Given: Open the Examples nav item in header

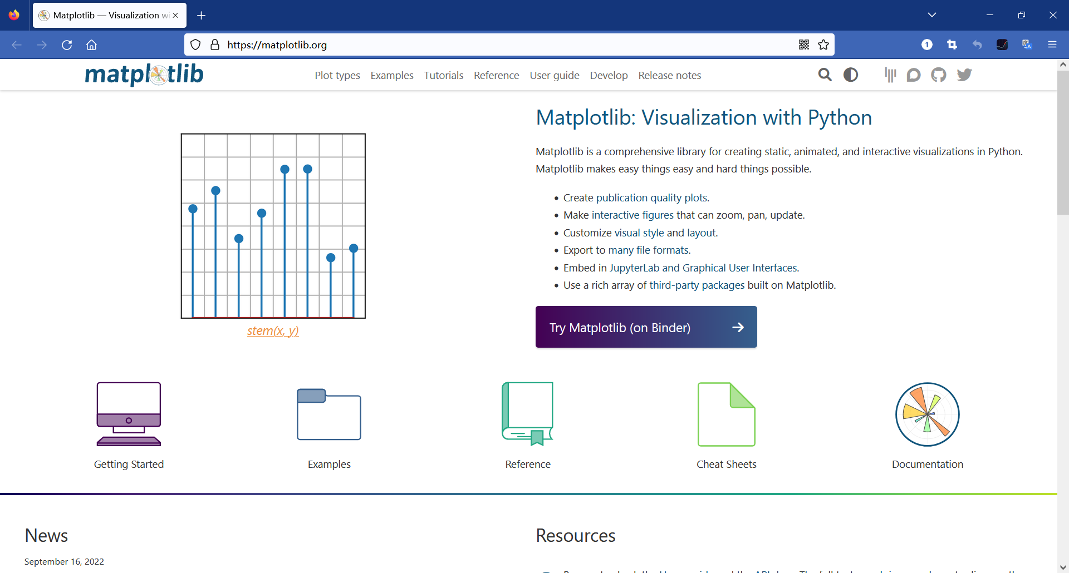Looking at the screenshot, I should point(392,75).
